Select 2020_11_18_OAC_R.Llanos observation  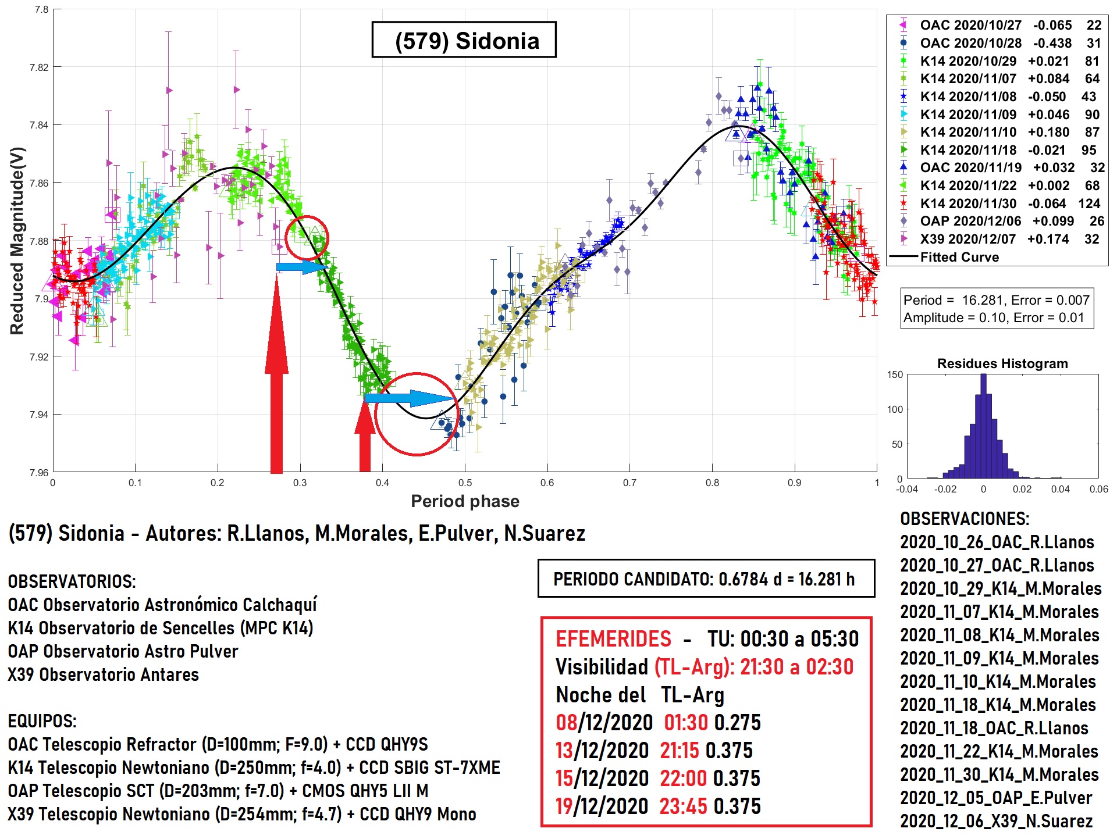pyautogui.click(x=994, y=728)
